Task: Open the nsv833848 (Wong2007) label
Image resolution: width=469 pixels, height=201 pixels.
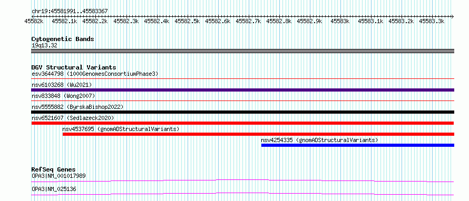Action: [x=63, y=96]
